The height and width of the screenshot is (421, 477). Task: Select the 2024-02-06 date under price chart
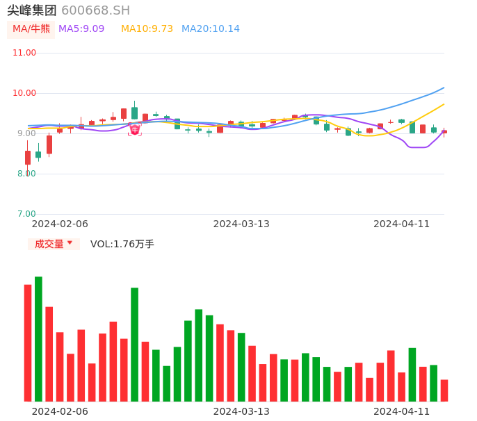[x=60, y=224]
